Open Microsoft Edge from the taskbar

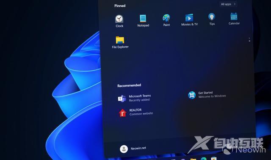pyautogui.click(x=203, y=158)
